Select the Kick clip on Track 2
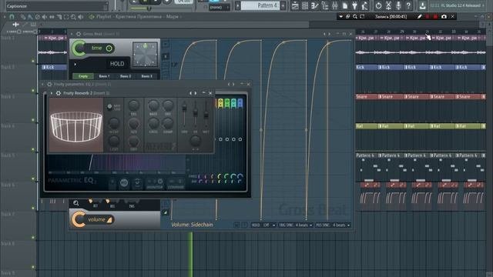Screen dimensions: 493x277 [55, 67]
